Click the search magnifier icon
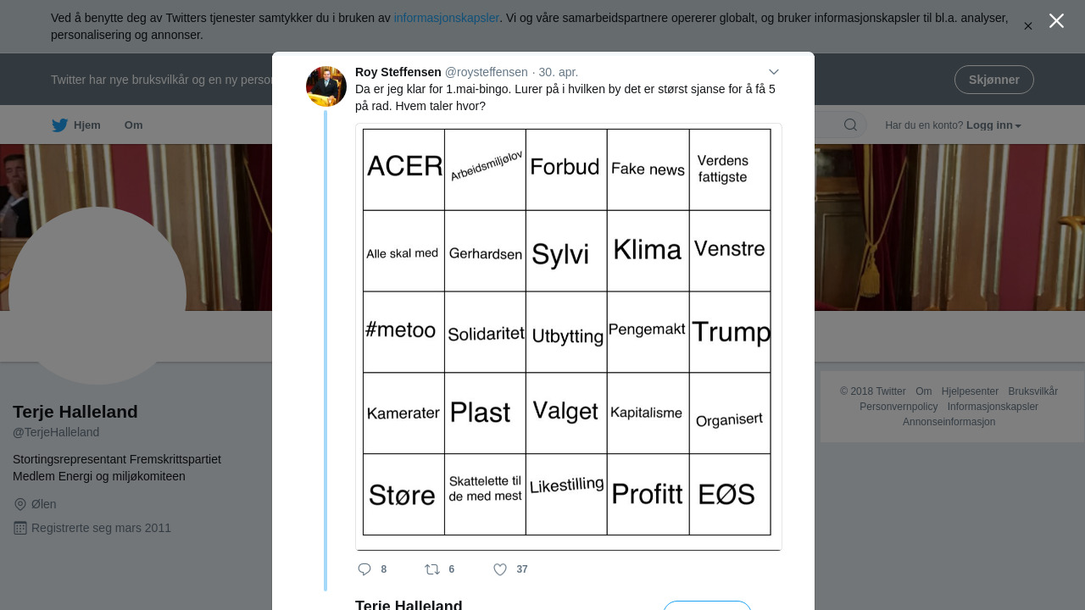The image size is (1085, 610). point(850,125)
